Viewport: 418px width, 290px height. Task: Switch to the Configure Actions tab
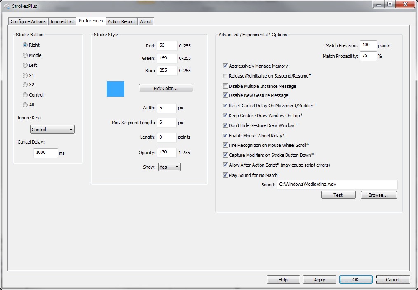click(28, 21)
